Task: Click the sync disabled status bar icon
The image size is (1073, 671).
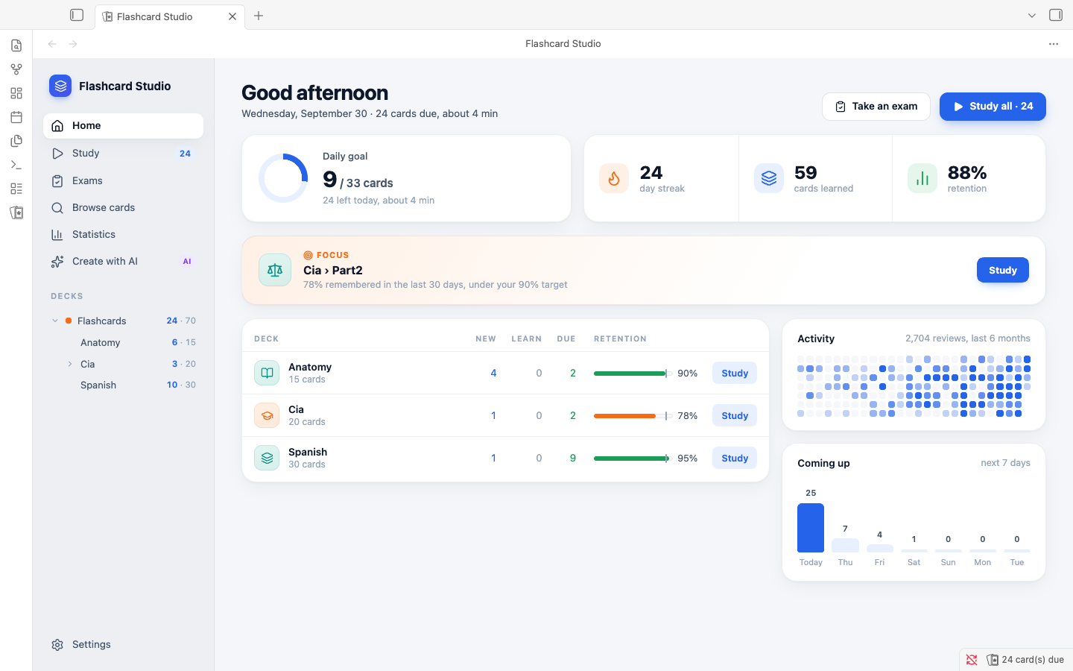Action: pos(972,660)
